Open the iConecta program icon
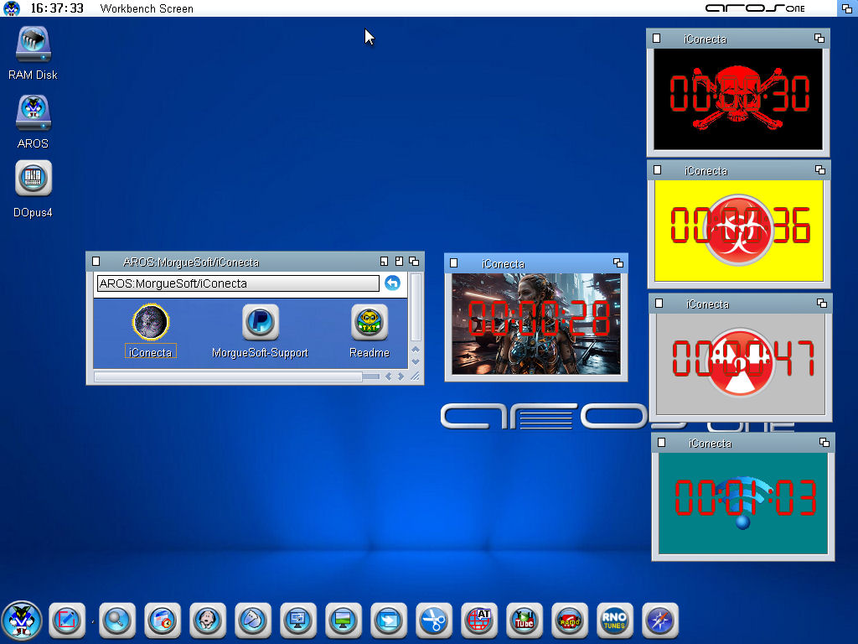This screenshot has width=858, height=644. coord(151,322)
